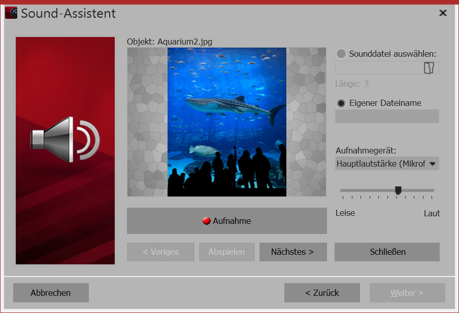Screen dimensions: 459x313
Task: Open the file browser icon for sound file
Action: pos(429,68)
